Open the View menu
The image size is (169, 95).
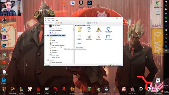pos(49,21)
